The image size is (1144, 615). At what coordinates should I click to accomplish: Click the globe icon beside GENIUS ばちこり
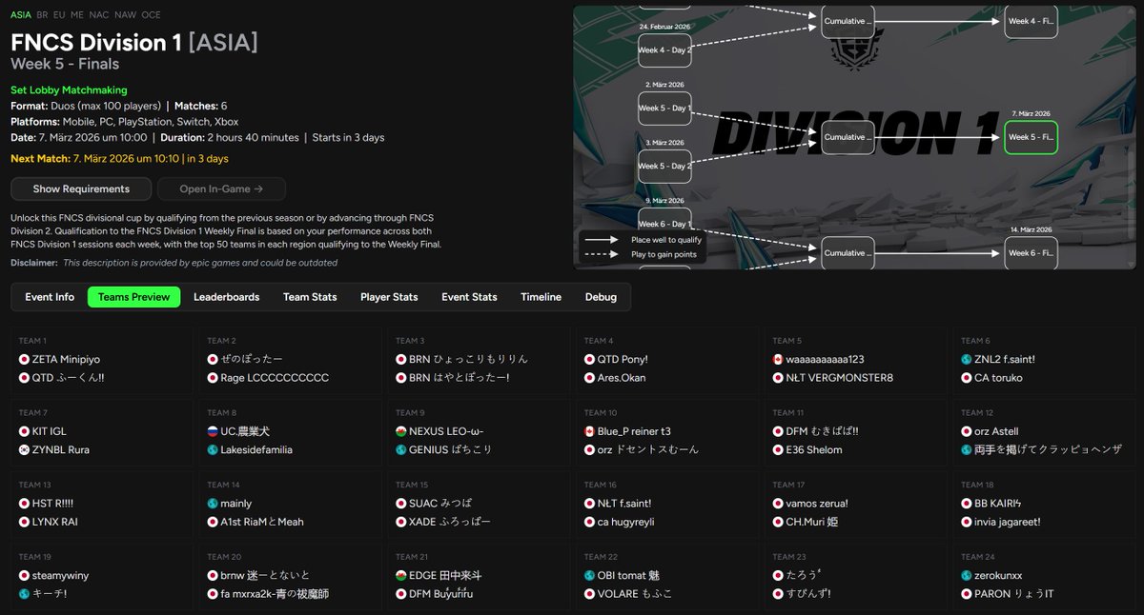pyautogui.click(x=401, y=449)
